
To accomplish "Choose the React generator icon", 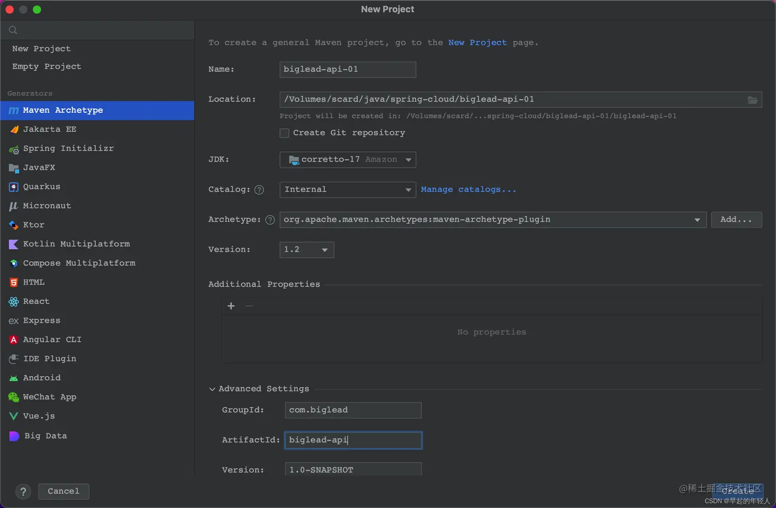I will (14, 301).
